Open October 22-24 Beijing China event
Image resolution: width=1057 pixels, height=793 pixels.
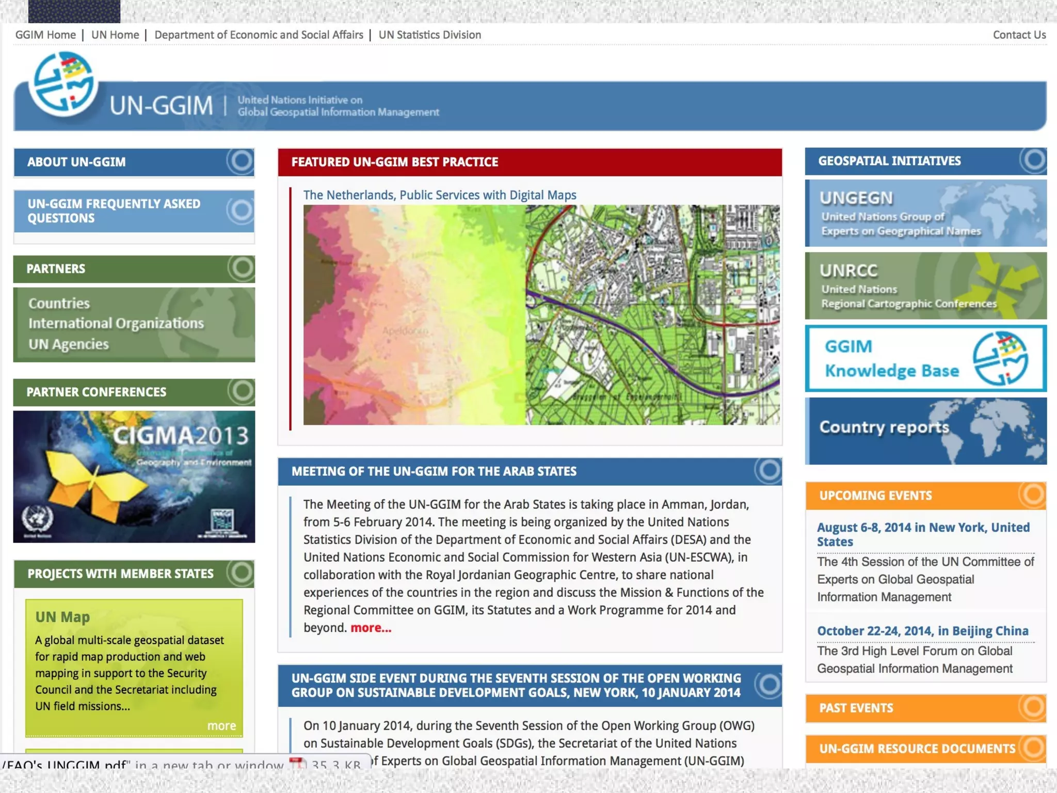coord(922,631)
